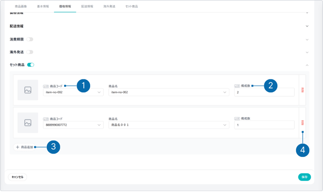323x193 pixels.
Task: Click the 保存 button
Action: [304, 177]
